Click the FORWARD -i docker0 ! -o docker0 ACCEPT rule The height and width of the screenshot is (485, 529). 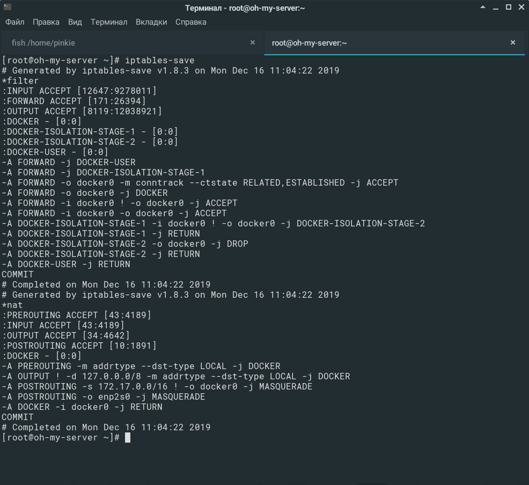pyautogui.click(x=120, y=203)
